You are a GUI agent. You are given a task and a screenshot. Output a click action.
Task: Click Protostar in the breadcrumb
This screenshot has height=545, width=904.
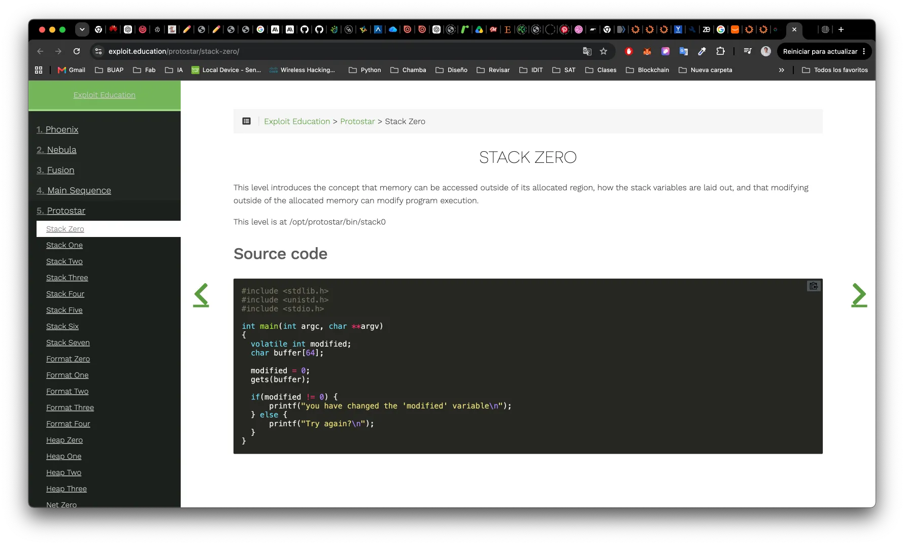(357, 121)
